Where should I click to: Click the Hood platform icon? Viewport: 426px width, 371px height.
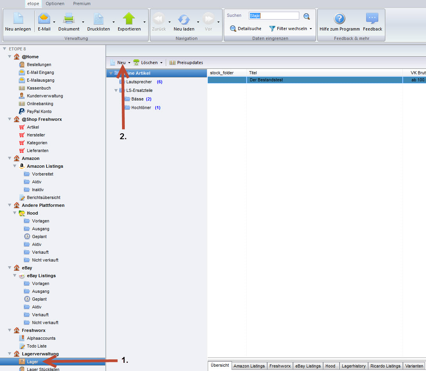pos(22,213)
